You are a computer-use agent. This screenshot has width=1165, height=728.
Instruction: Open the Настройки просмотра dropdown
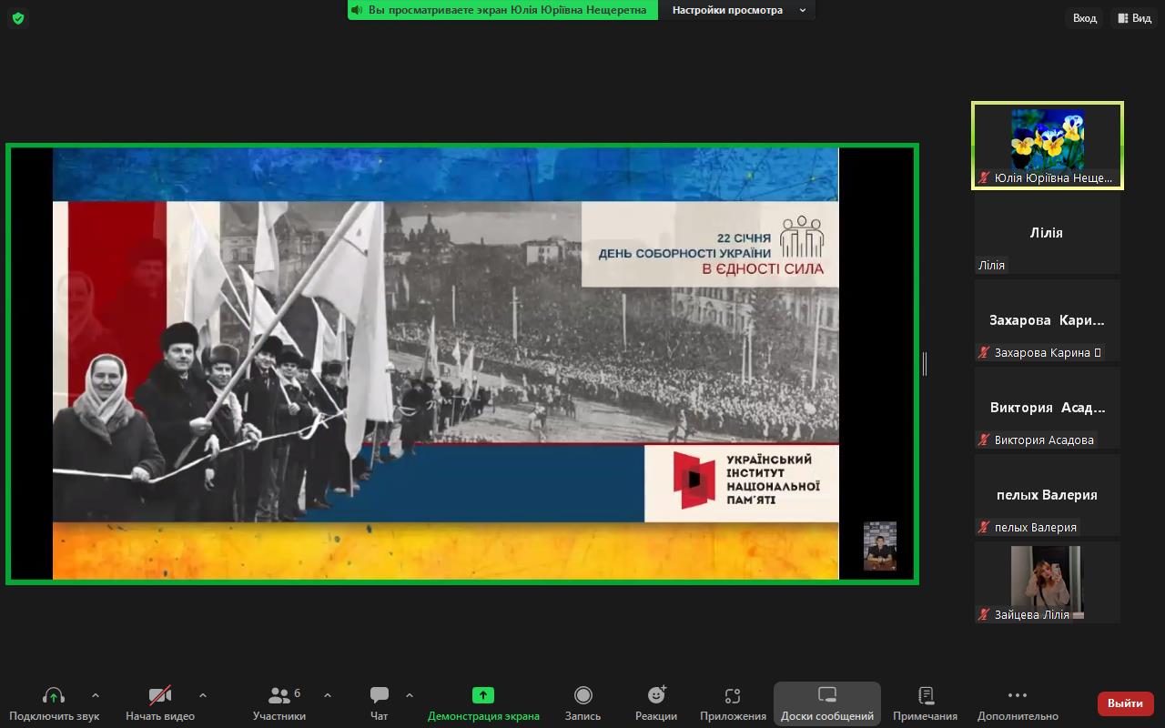738,10
